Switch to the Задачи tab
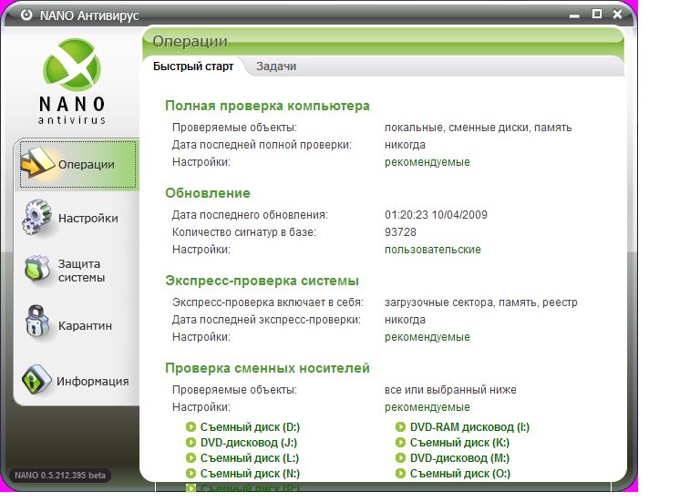 tap(275, 67)
